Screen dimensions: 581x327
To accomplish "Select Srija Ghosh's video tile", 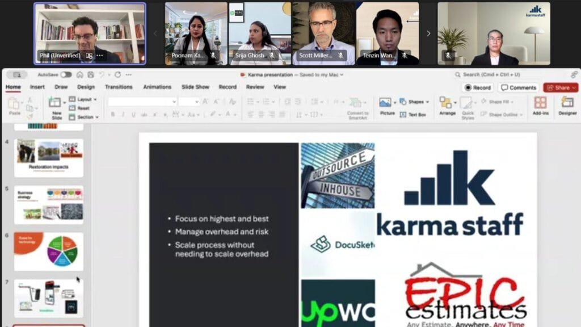I will [260, 33].
